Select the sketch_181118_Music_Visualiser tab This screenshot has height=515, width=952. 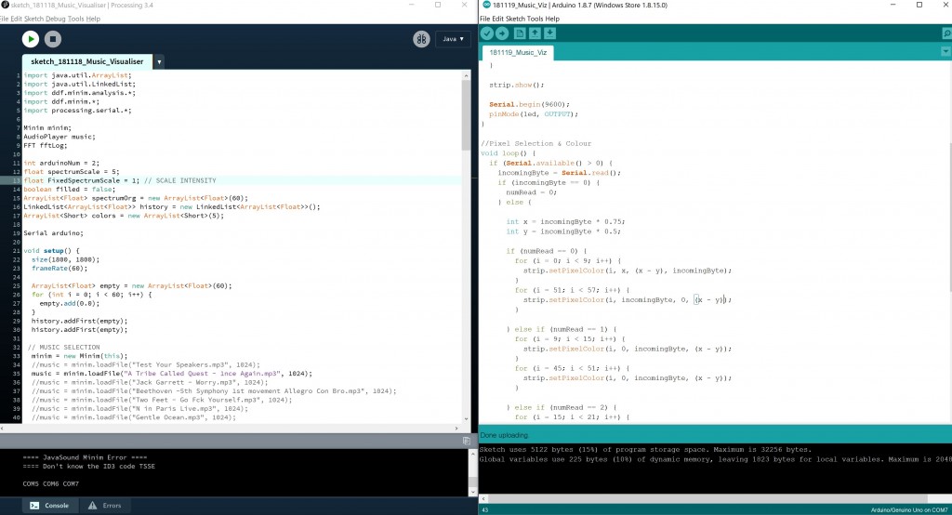(x=86, y=62)
